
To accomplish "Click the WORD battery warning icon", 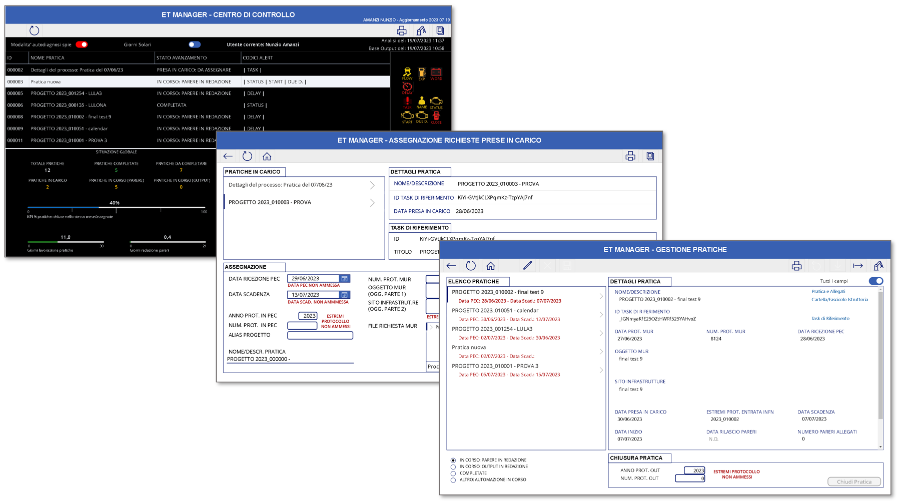I will point(436,74).
